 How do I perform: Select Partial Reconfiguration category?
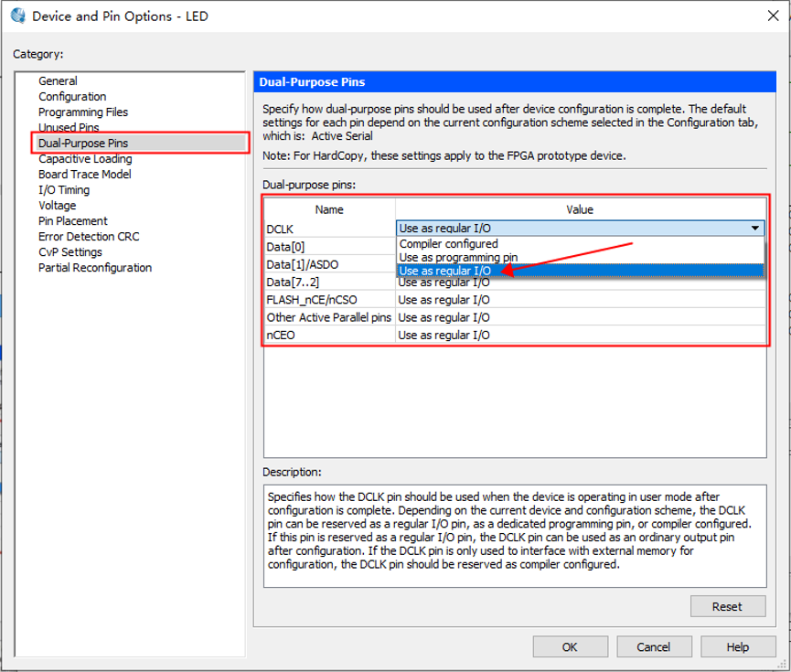[95, 268]
